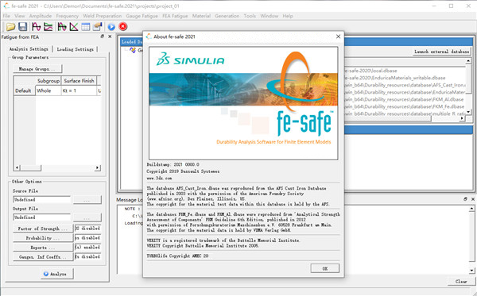Click the Output File browse button

(x=87, y=217)
